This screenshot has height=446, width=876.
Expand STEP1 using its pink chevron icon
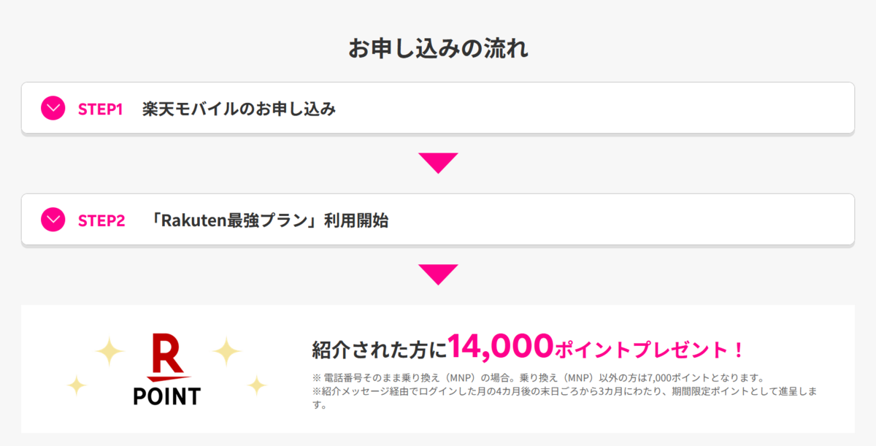(53, 109)
